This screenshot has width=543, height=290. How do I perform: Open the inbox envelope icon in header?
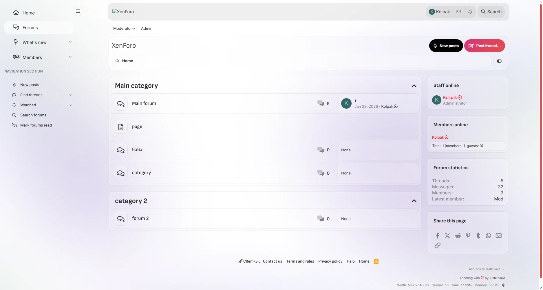pyautogui.click(x=459, y=12)
